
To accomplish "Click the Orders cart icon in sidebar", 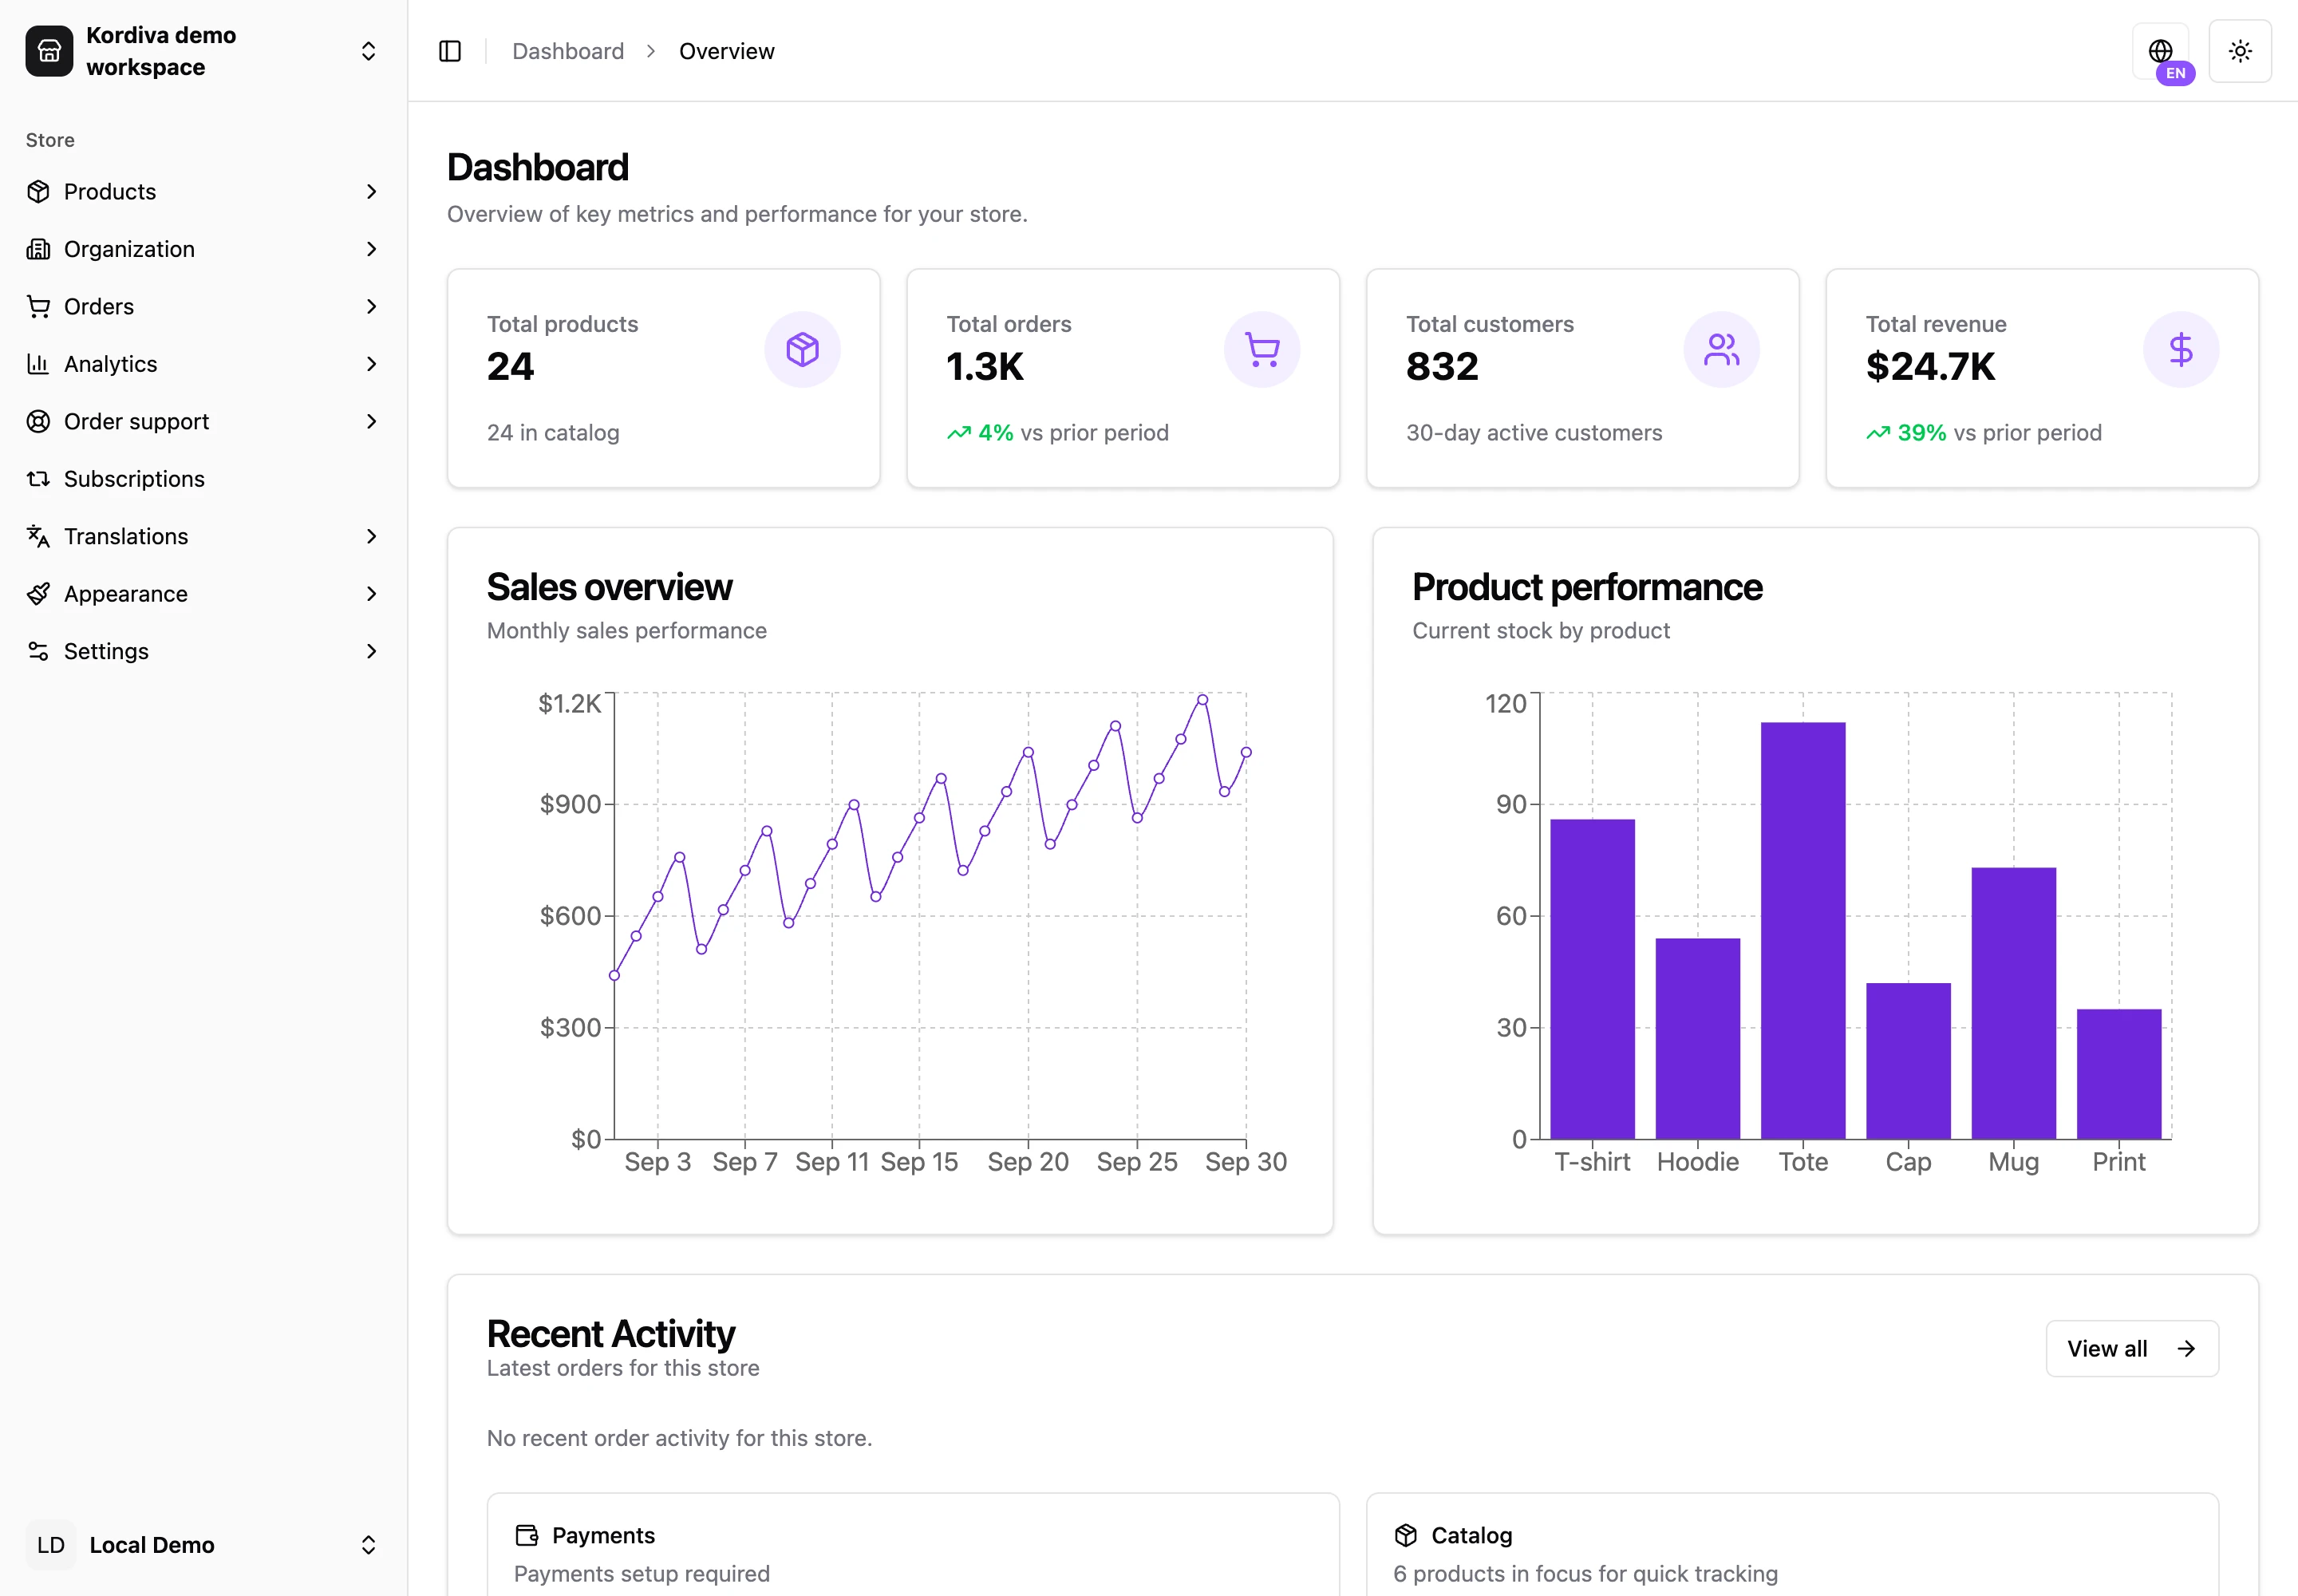I will coord(38,306).
